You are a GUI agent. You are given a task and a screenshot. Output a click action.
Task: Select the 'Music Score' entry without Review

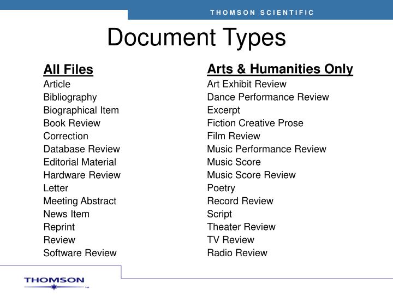pyautogui.click(x=234, y=162)
